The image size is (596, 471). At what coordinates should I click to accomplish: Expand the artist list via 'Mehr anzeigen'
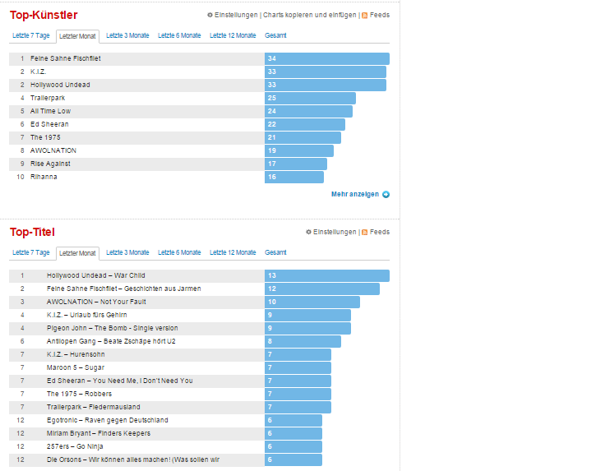pyautogui.click(x=354, y=194)
